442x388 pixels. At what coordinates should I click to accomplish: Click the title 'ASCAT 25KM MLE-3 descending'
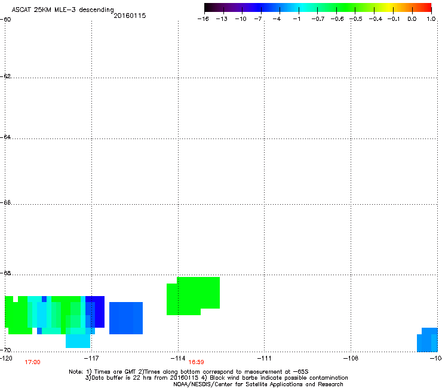[63, 10]
